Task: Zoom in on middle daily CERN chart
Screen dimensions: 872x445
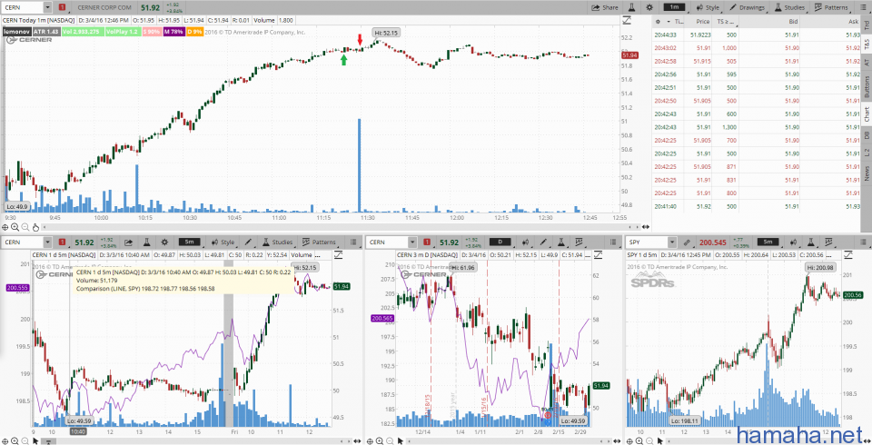Action: 380,441
